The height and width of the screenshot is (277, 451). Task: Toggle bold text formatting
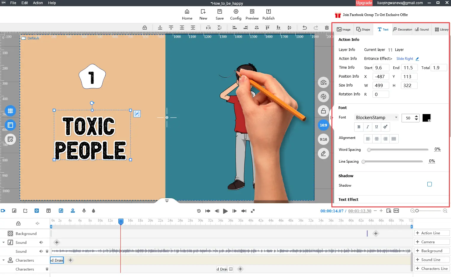(x=359, y=127)
